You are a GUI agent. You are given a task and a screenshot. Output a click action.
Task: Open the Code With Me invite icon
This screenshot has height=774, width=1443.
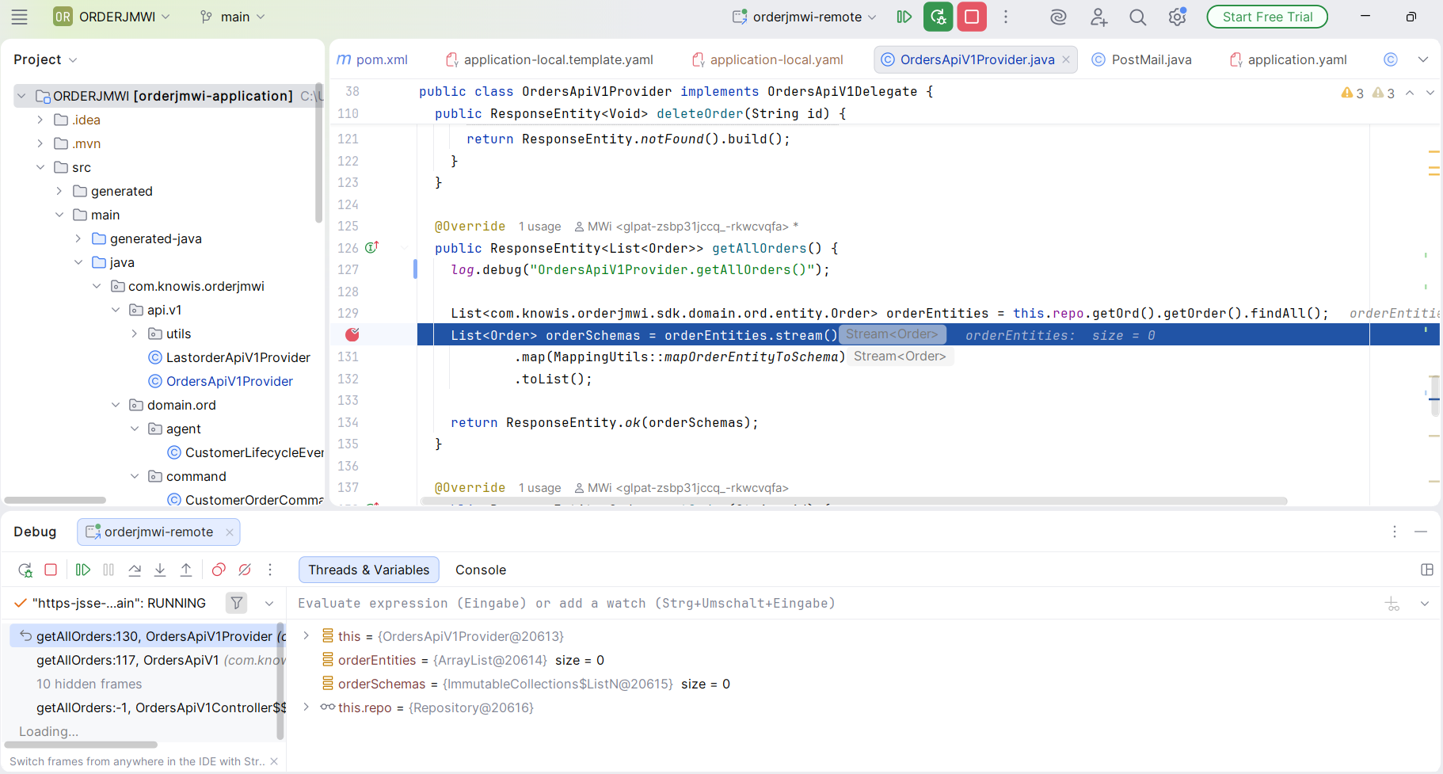[1098, 17]
